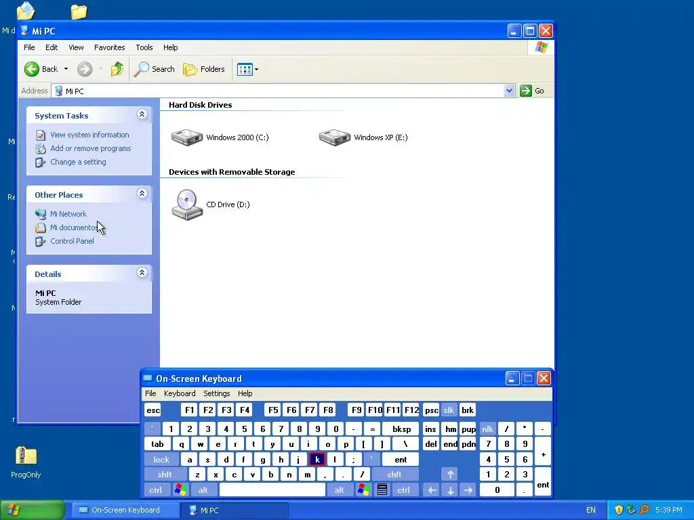
Task: Click the up arrow key on keyboard
Action: tap(450, 475)
